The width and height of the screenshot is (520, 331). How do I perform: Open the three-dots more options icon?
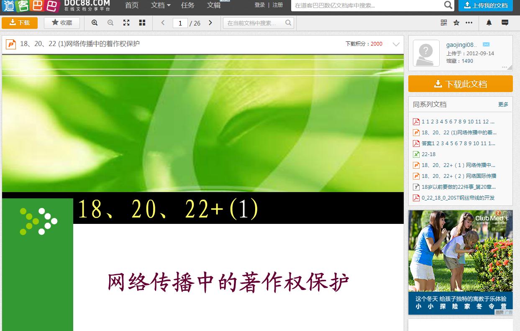(469, 23)
